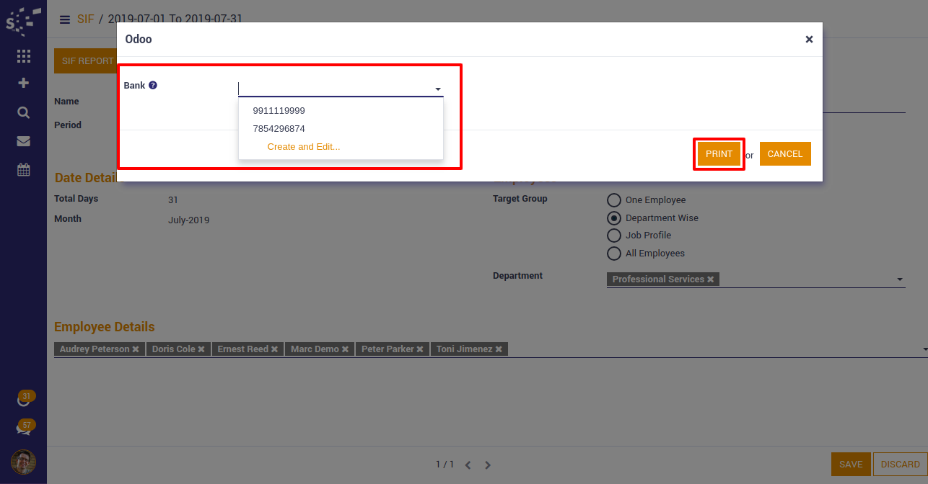
Task: Select All Employees radio option
Action: [614, 254]
